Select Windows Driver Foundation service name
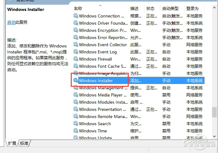This screenshot has height=153, width=218. 103,23
